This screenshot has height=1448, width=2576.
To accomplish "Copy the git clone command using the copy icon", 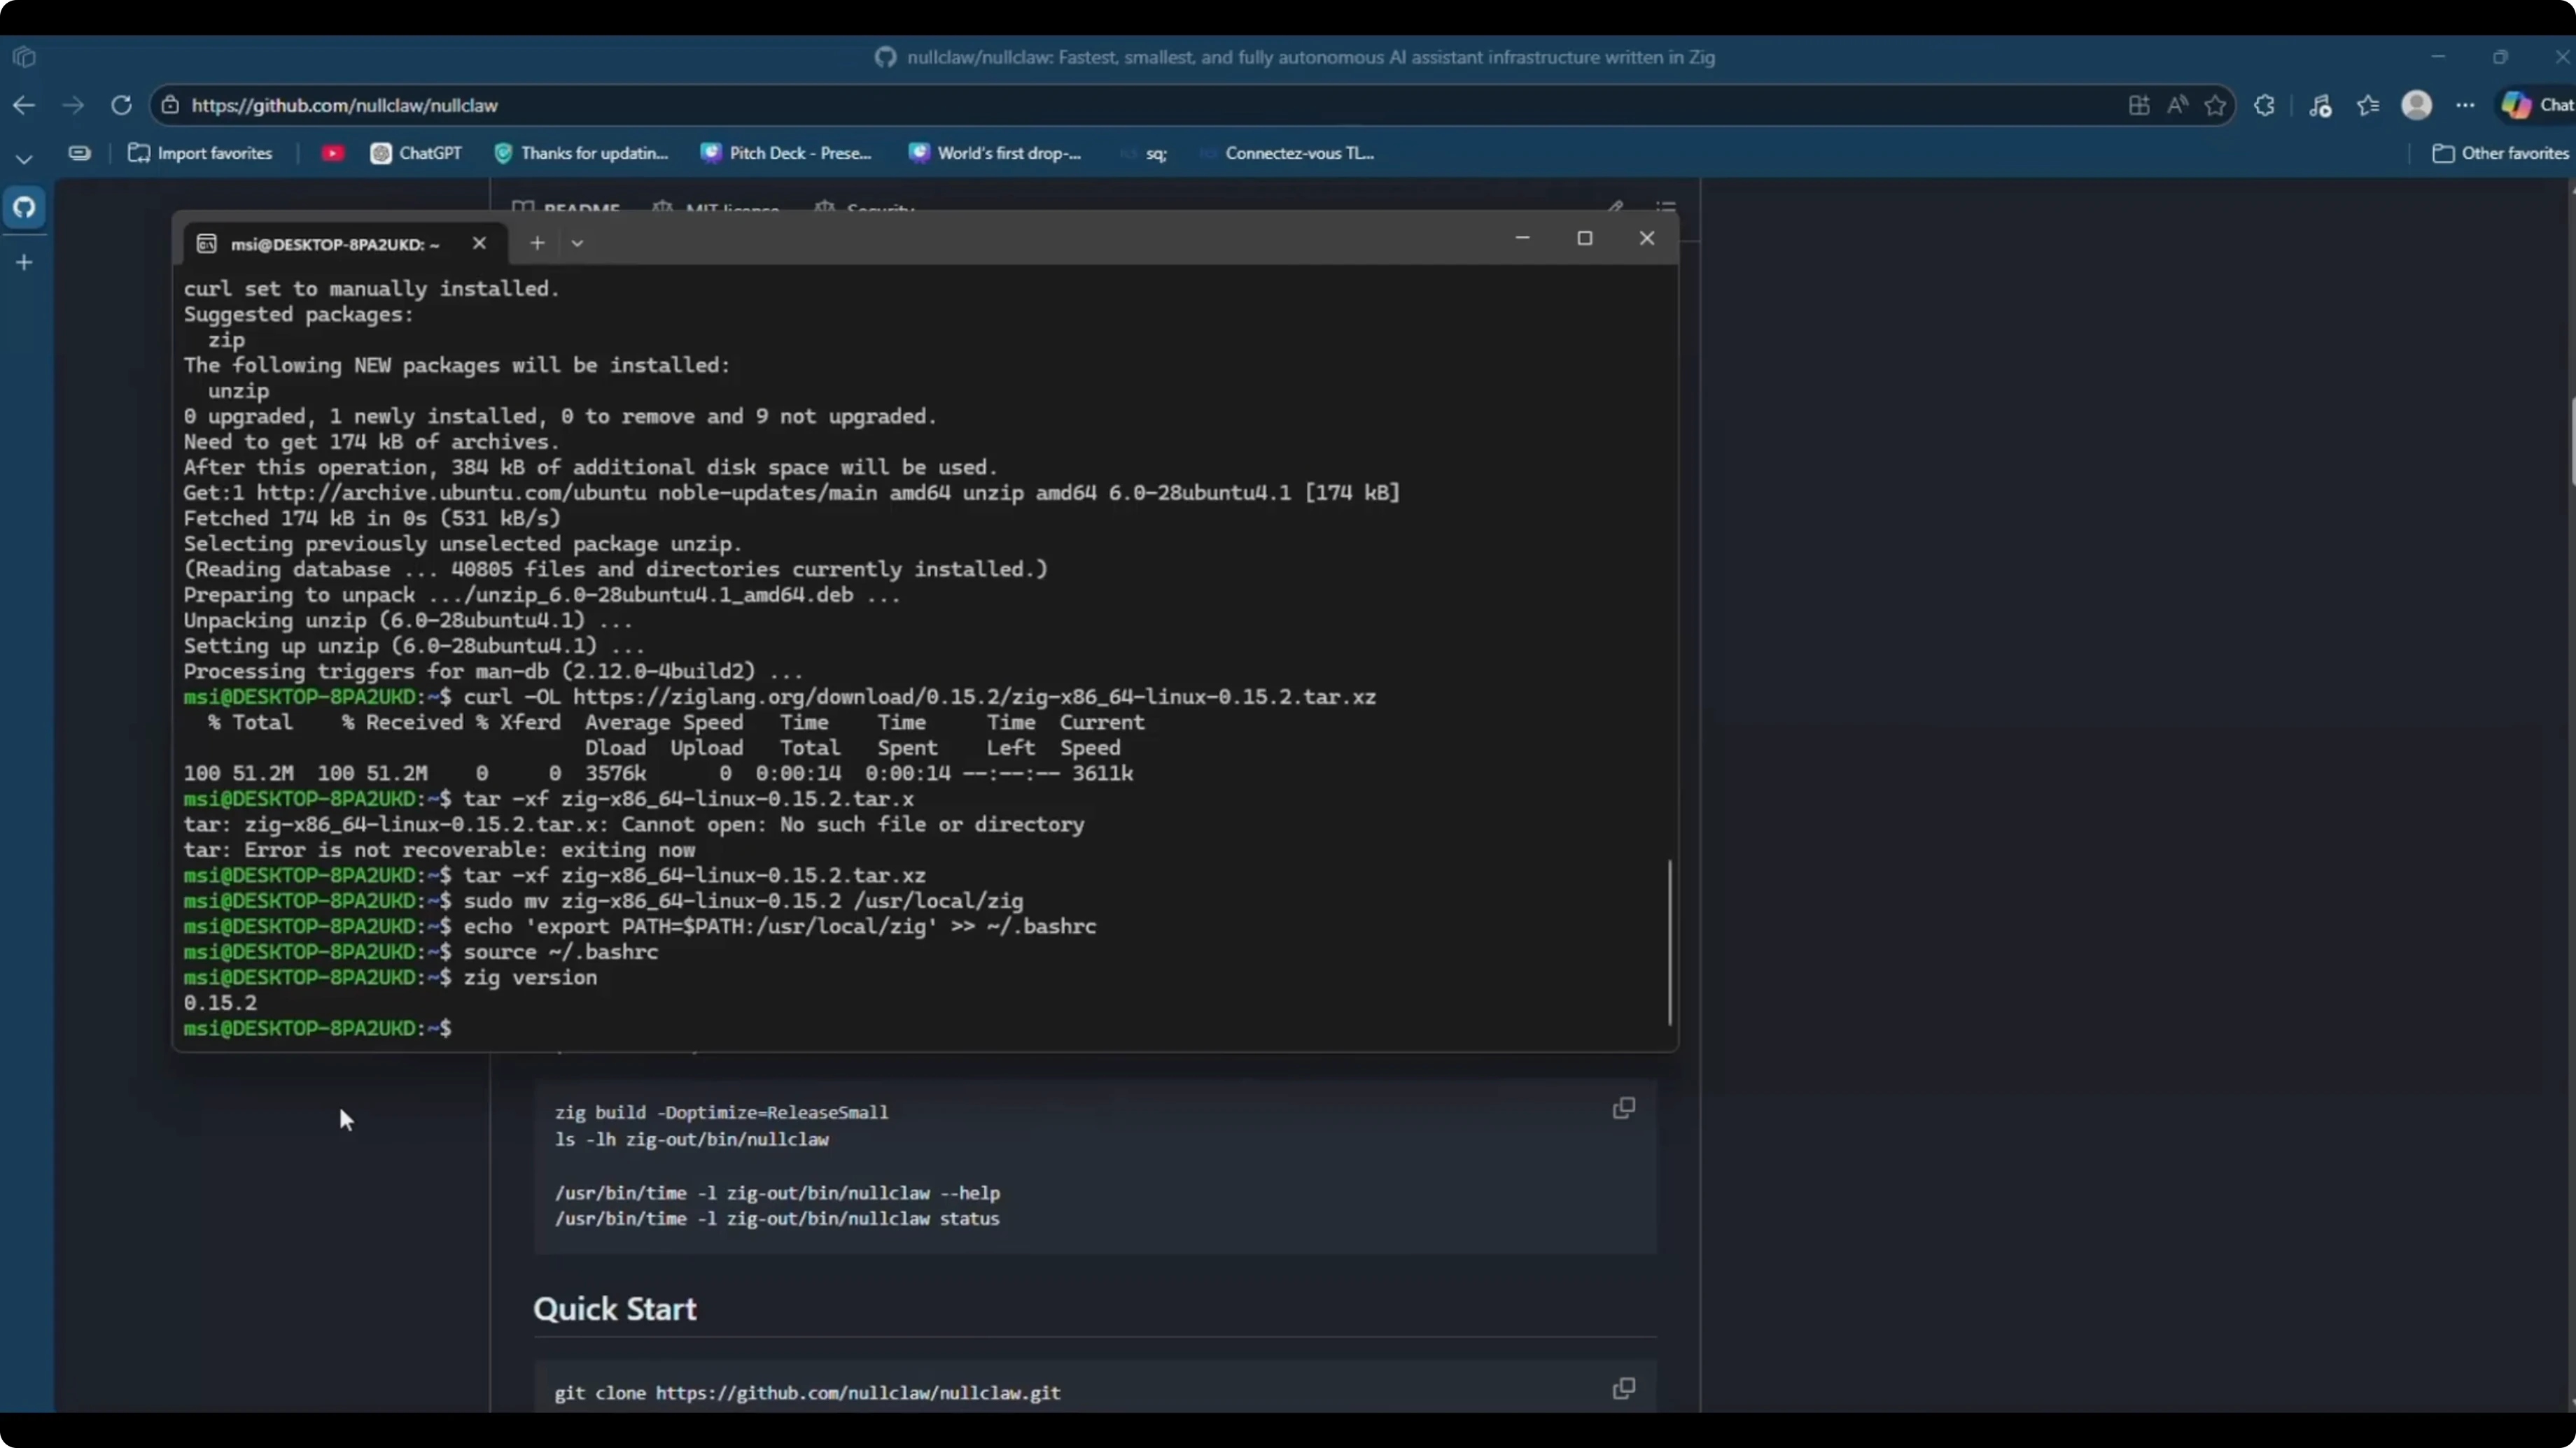I will (x=1623, y=1389).
